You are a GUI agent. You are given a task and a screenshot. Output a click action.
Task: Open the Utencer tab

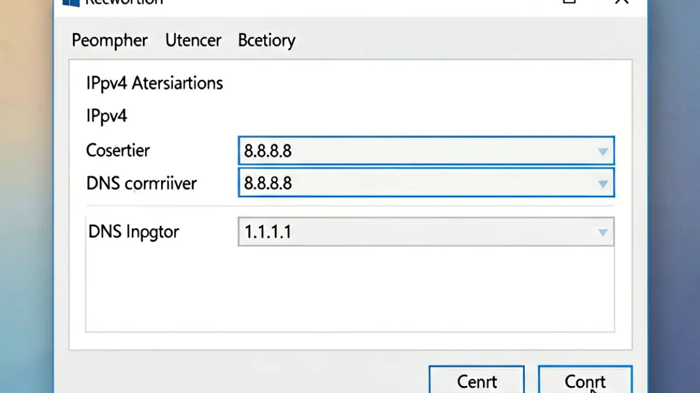(193, 40)
